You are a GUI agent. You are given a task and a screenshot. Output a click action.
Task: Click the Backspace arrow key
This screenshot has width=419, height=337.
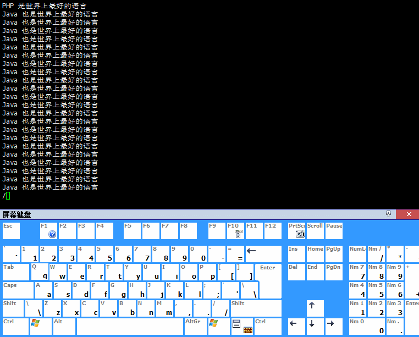tap(263, 254)
